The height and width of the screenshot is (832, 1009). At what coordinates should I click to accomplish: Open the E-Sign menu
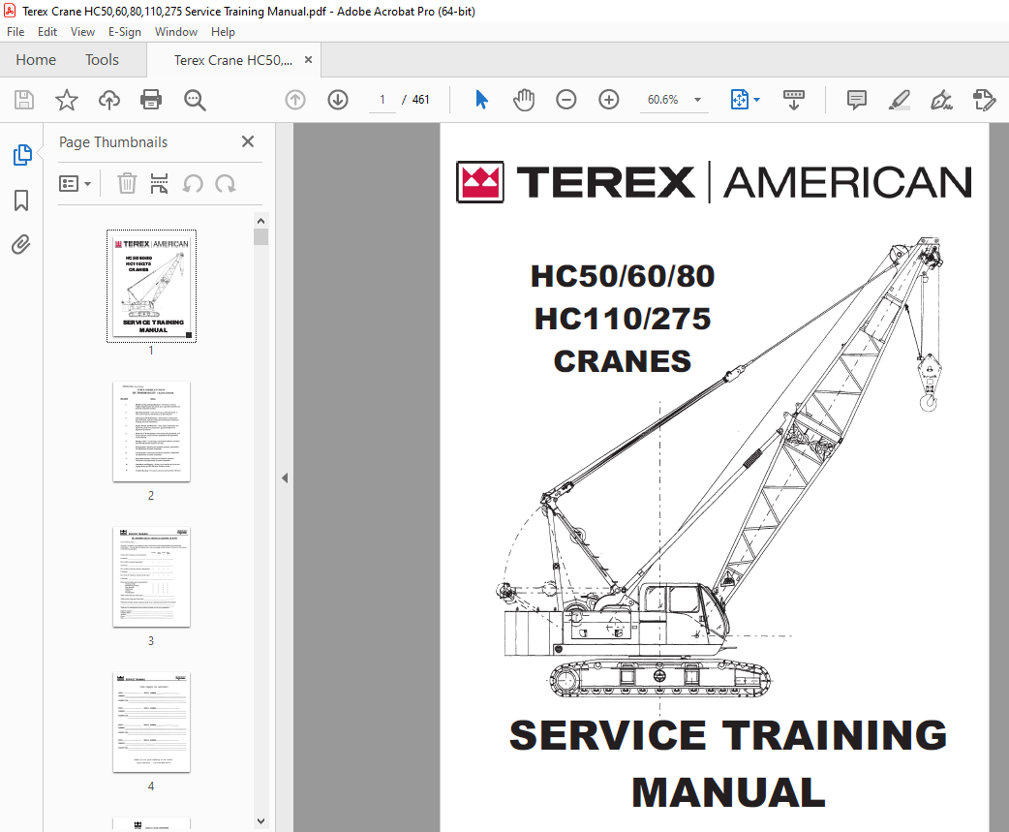tap(124, 32)
